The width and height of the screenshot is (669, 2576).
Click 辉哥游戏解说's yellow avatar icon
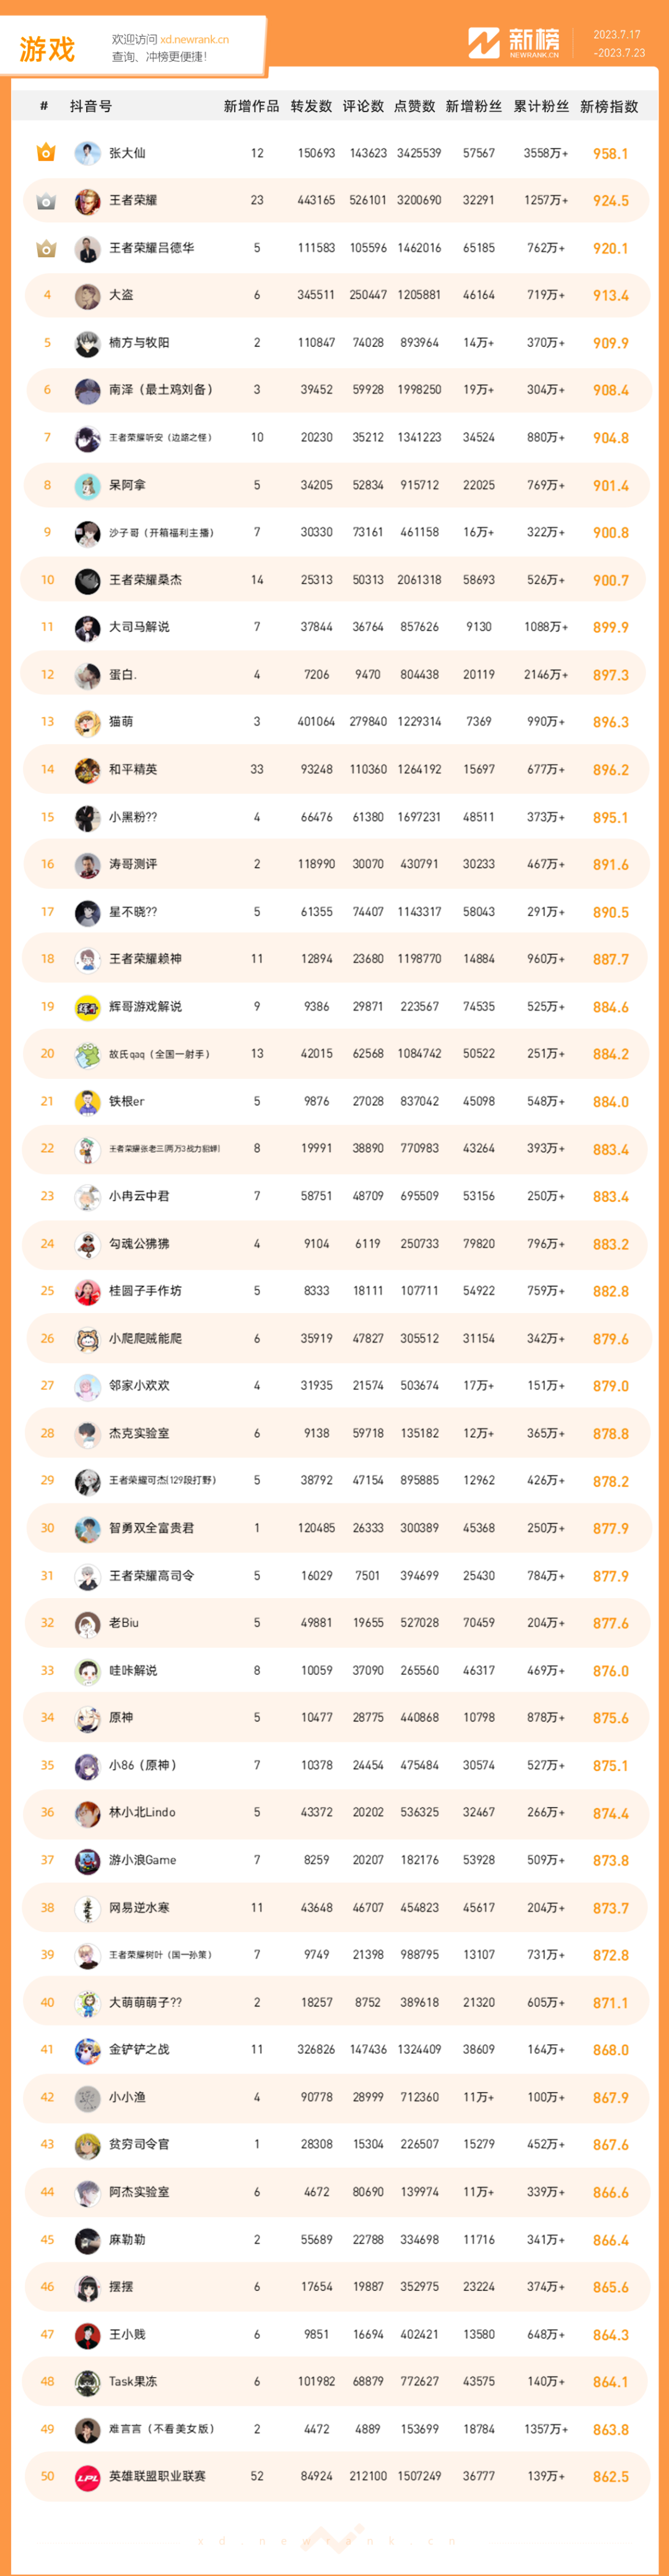[87, 1007]
